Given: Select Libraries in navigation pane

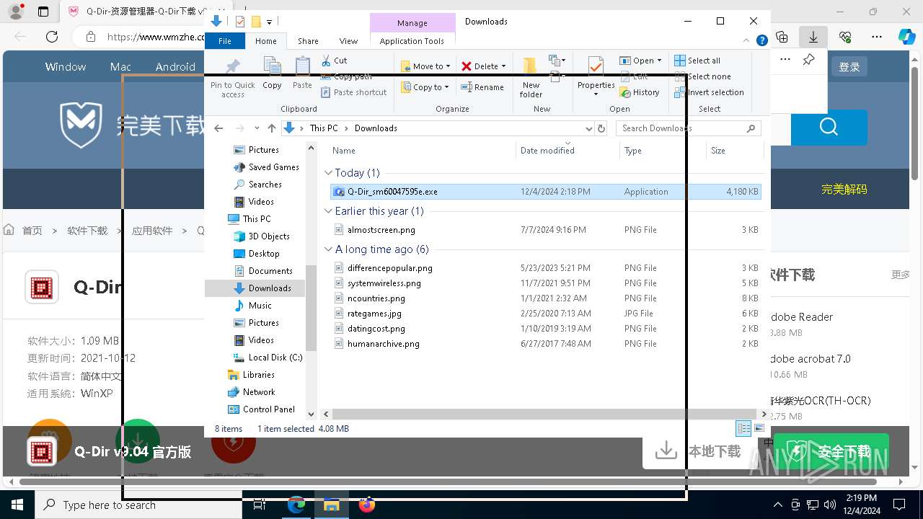Looking at the screenshot, I should [251, 375].
